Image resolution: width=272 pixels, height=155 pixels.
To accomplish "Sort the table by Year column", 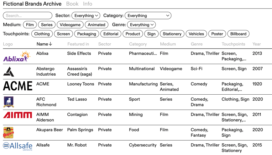I will pos(257,44).
